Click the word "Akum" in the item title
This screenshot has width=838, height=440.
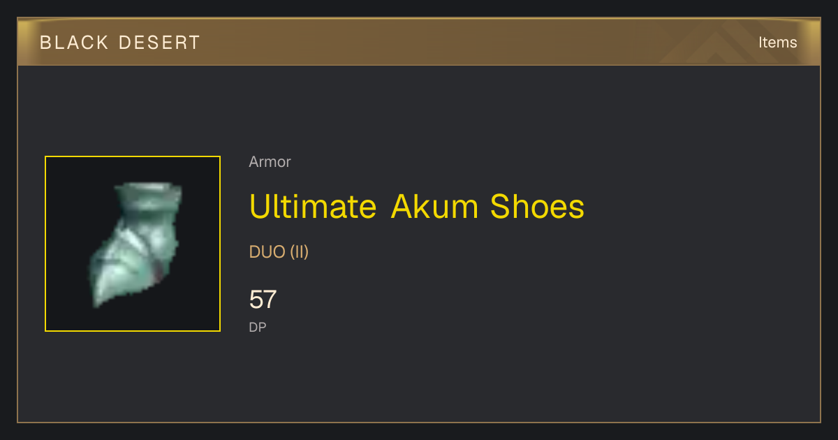pos(434,207)
